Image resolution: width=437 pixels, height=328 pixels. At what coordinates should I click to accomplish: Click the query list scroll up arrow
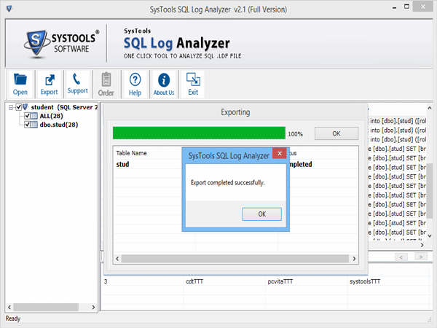pyautogui.click(x=430, y=108)
